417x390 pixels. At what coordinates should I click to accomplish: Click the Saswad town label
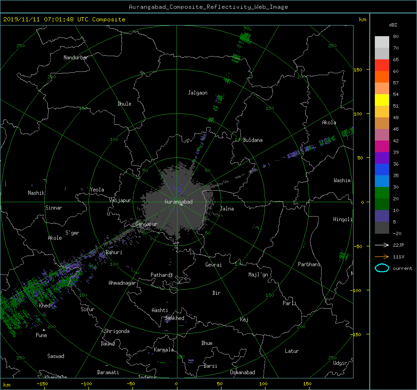tap(56, 356)
